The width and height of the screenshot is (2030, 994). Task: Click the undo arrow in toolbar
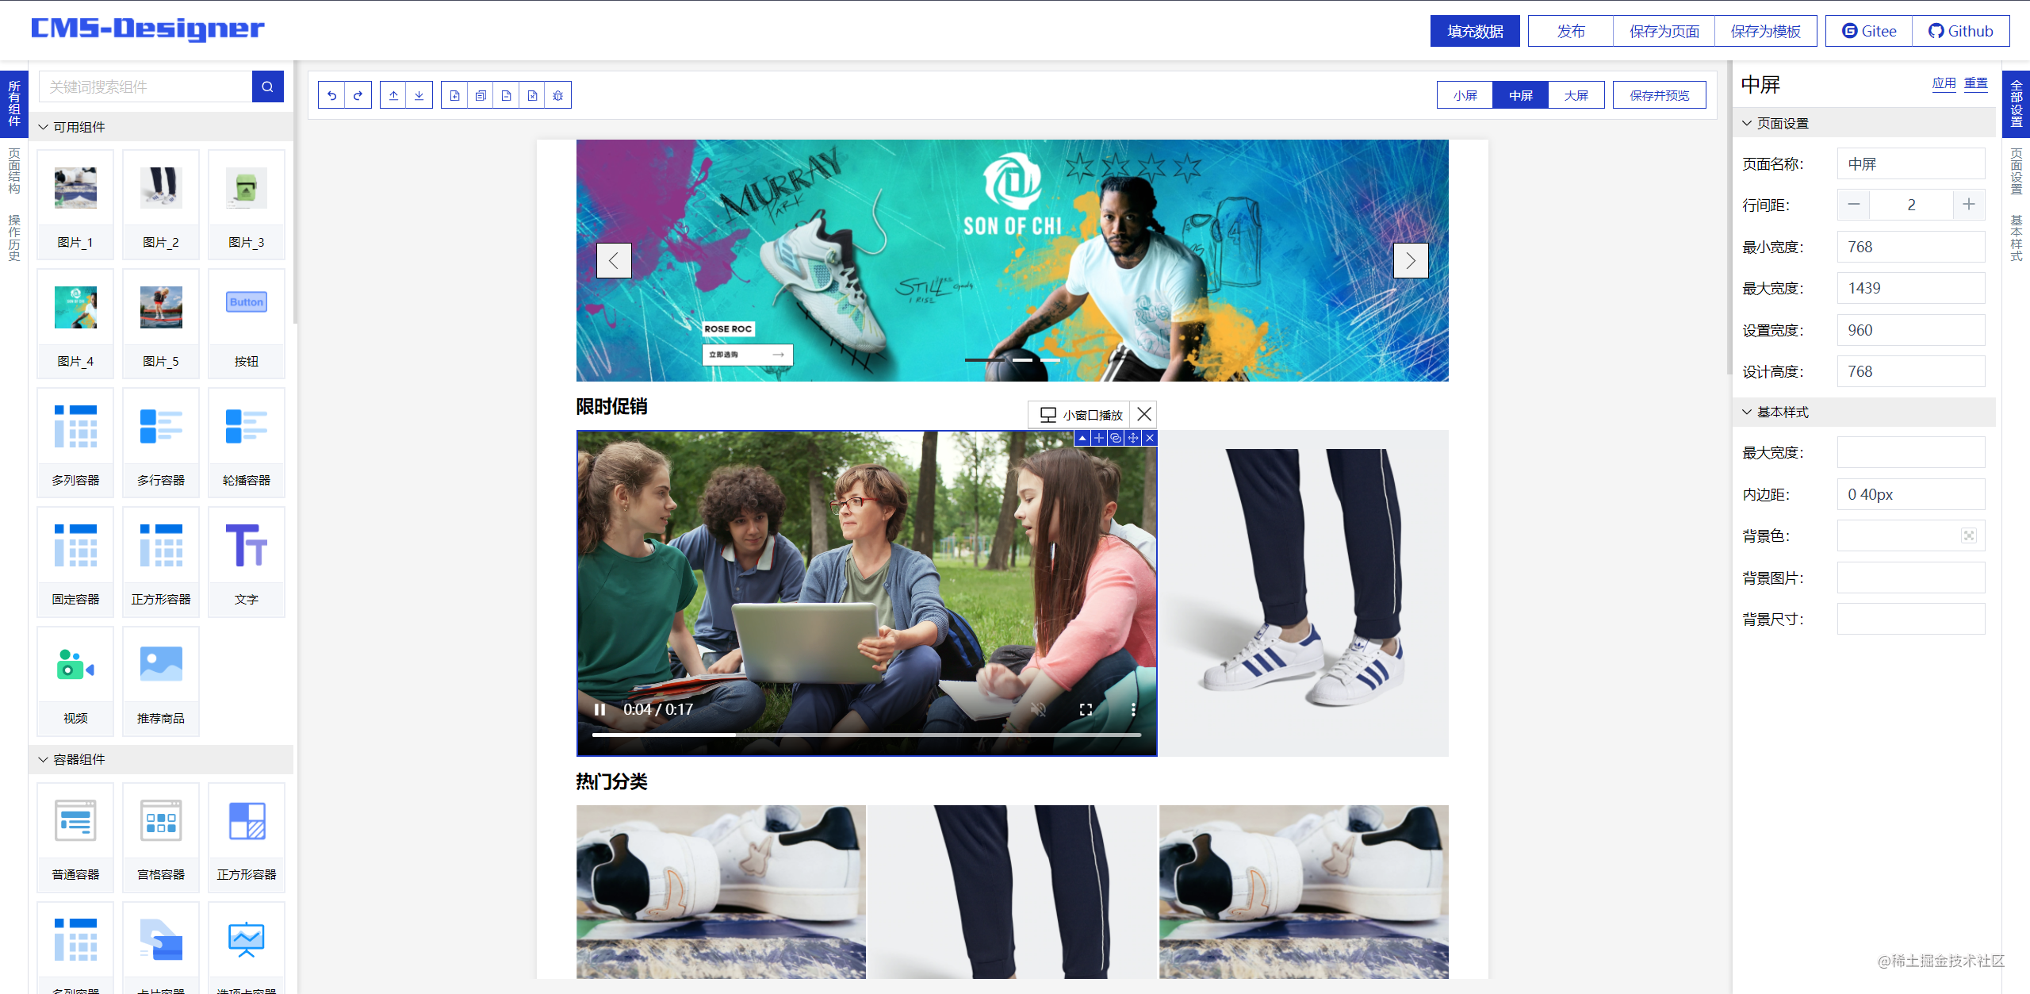[x=332, y=95]
